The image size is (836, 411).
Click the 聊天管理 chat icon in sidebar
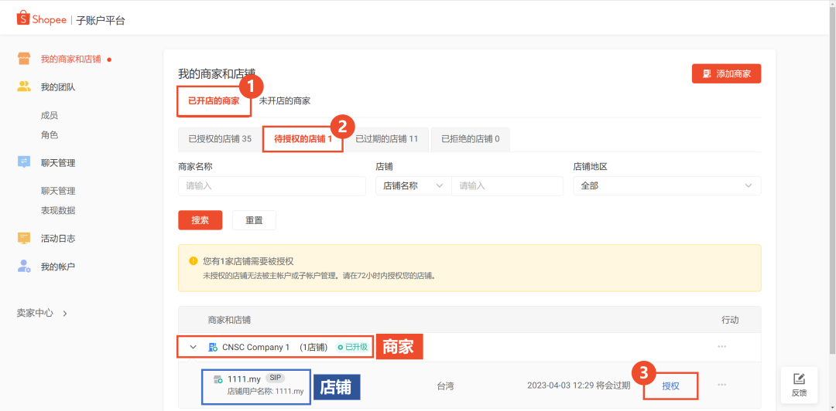click(x=24, y=162)
